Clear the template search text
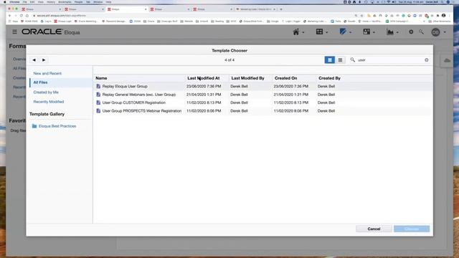The image size is (459, 258). pos(427,60)
